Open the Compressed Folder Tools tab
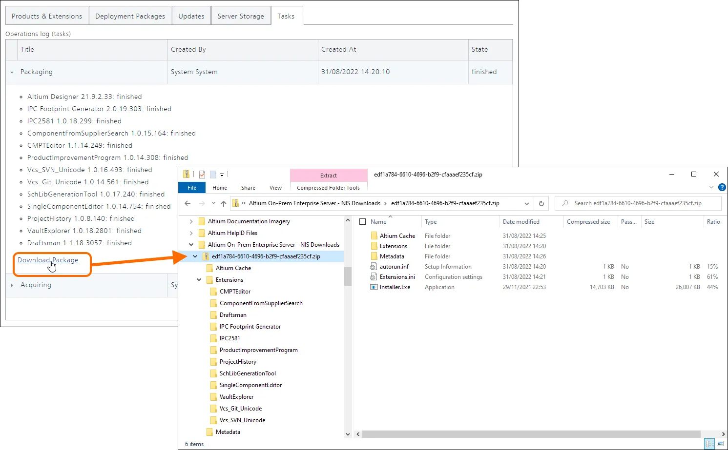The image size is (728, 450). pyautogui.click(x=328, y=188)
